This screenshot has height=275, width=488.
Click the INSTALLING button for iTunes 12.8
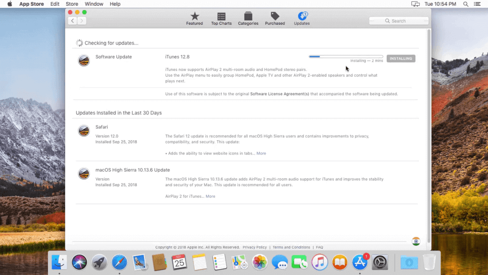400,58
